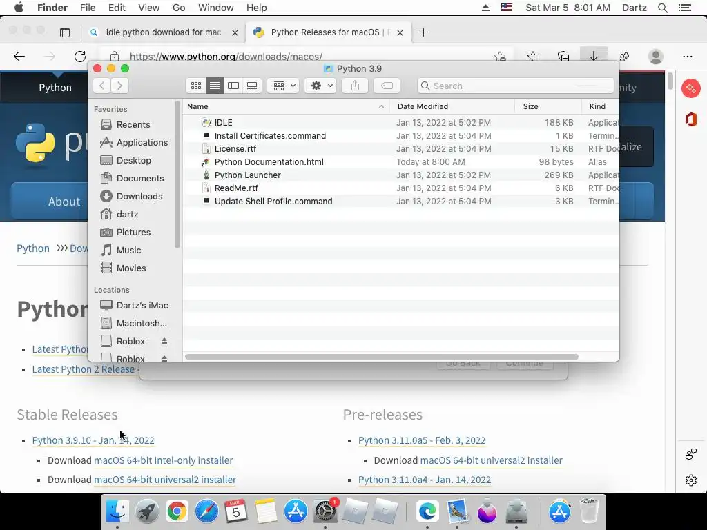Close the Python Releases browser tab

[400, 32]
